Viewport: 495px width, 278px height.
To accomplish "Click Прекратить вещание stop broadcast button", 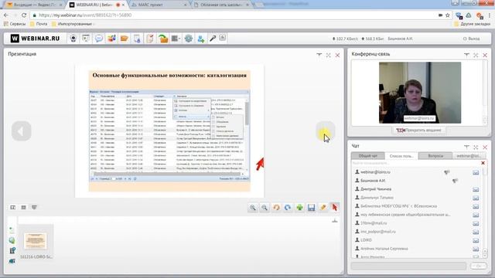I will 419,131.
